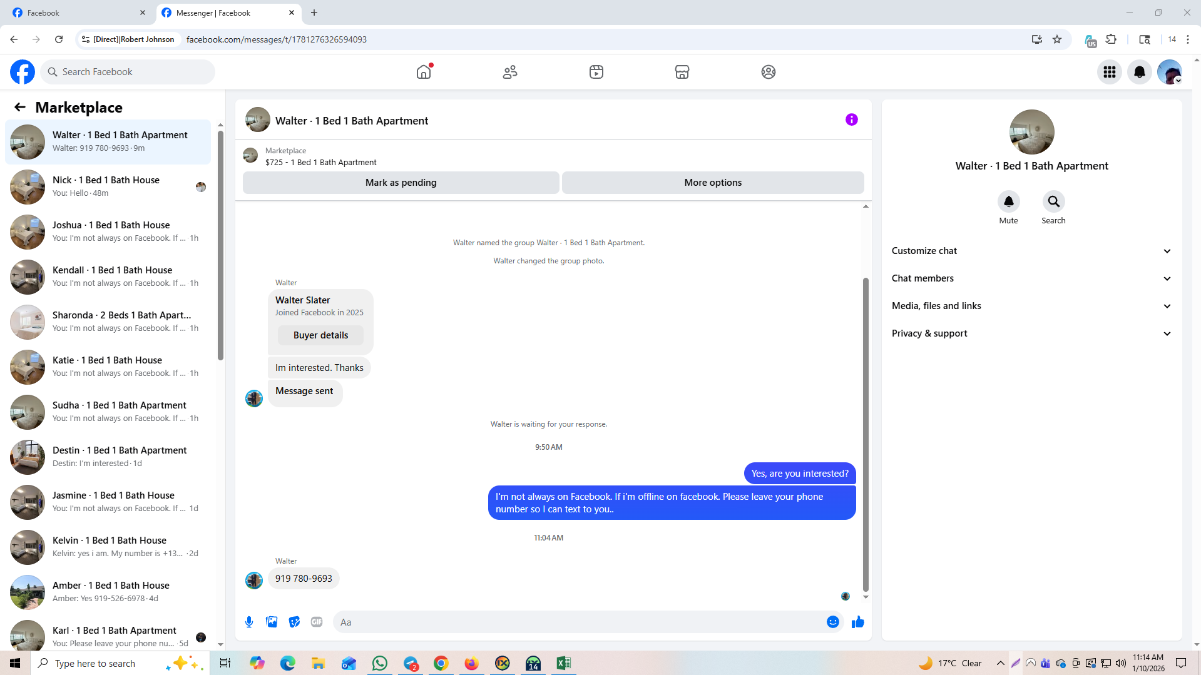The height and width of the screenshot is (675, 1201).
Task: Switch to Messenger | Facebook tab
Action: pyautogui.click(x=228, y=13)
